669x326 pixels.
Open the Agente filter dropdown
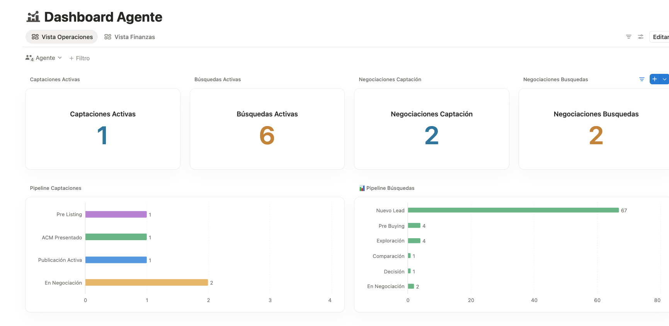[x=44, y=58]
